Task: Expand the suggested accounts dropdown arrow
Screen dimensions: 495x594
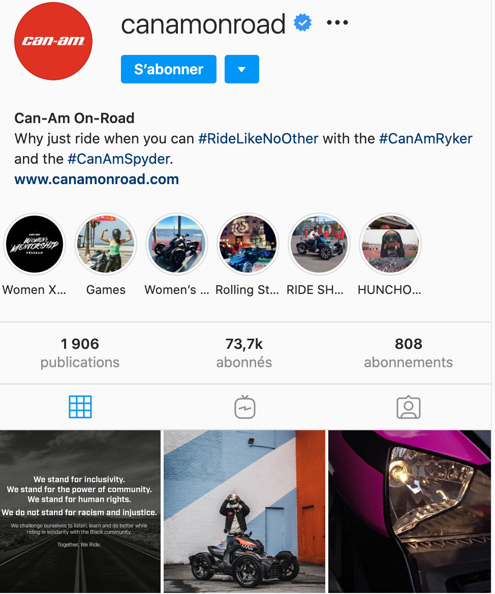Action: [242, 69]
